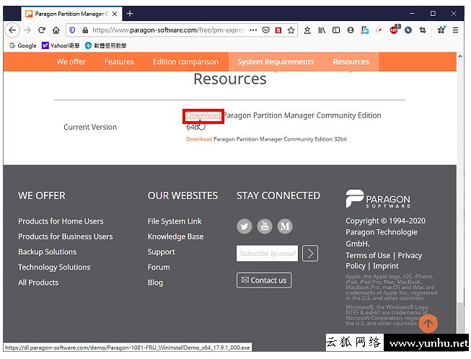The image size is (471, 359).
Task: Open tracking protection shield in address bar
Action: pyautogui.click(x=72, y=30)
